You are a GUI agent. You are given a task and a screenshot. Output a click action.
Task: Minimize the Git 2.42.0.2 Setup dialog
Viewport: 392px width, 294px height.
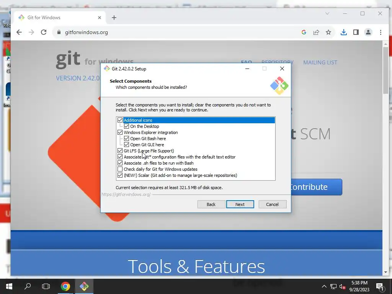247,69
